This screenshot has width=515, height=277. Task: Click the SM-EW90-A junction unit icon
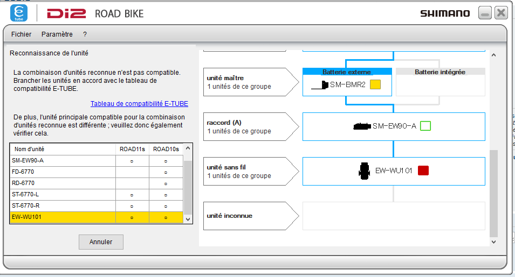(x=361, y=126)
